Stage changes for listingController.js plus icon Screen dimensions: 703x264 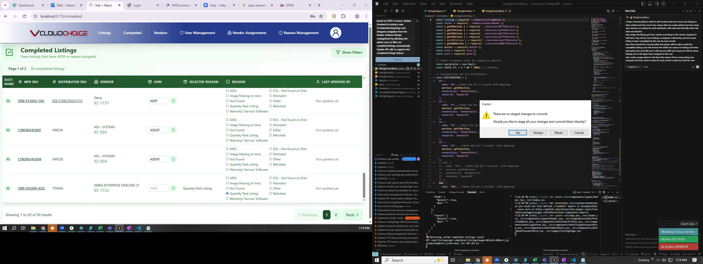tap(415, 69)
